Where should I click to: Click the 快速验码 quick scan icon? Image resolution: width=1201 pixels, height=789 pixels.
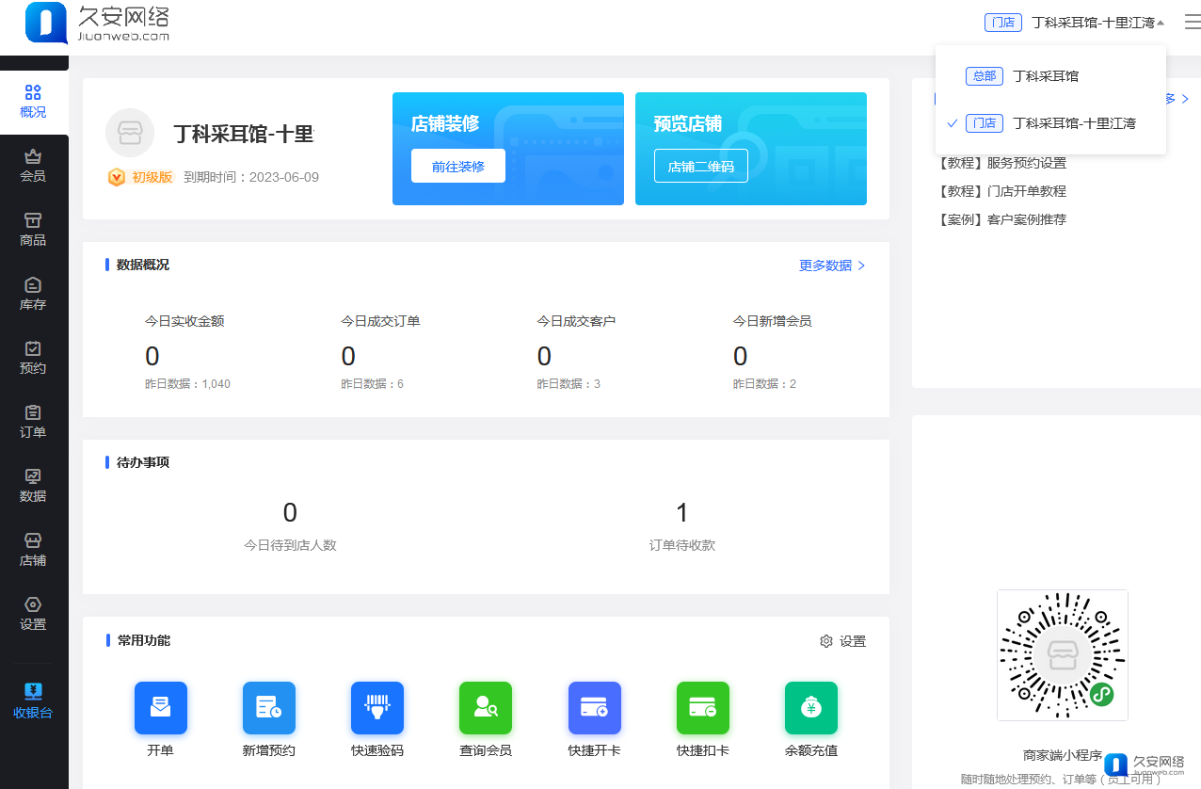point(377,708)
